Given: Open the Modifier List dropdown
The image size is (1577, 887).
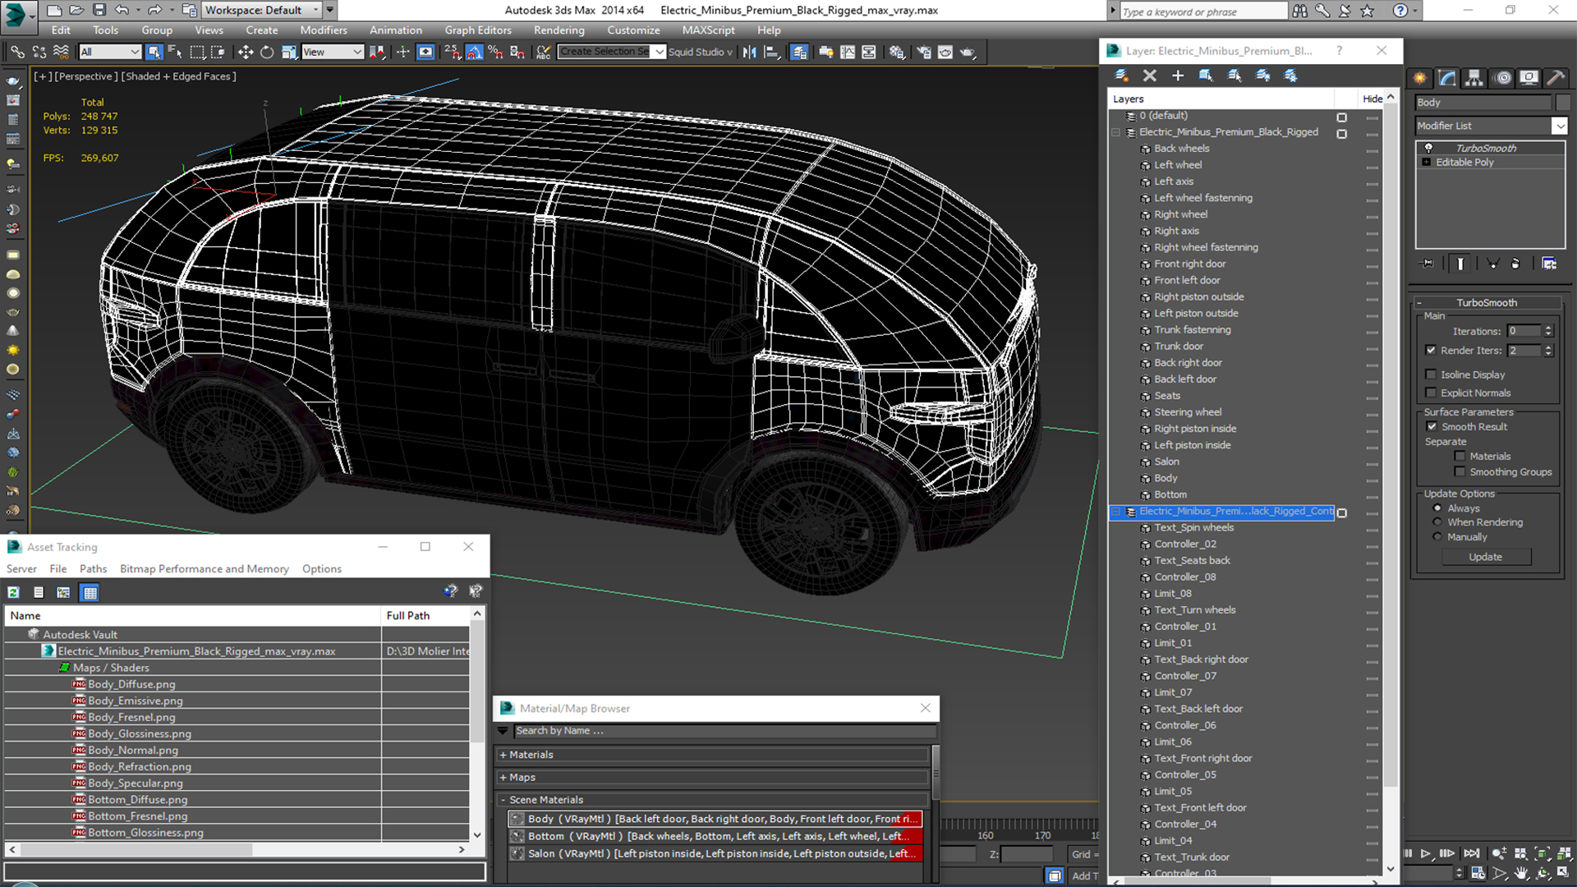Looking at the screenshot, I should pyautogui.click(x=1559, y=126).
